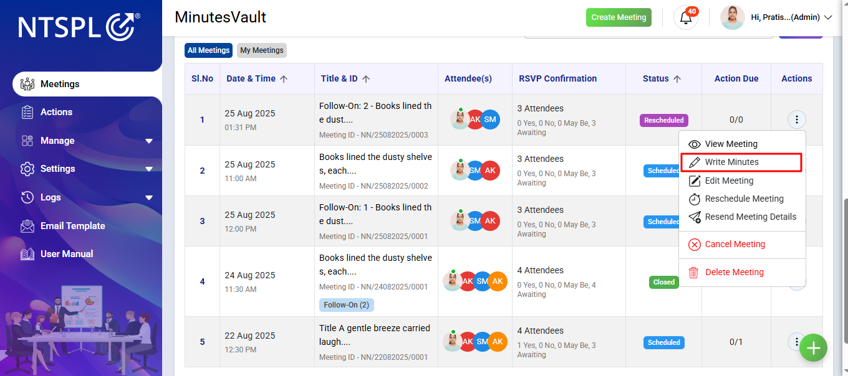This screenshot has height=376, width=848.
Task: Click the Rescheduled status badge in row 1
Action: pyautogui.click(x=663, y=120)
